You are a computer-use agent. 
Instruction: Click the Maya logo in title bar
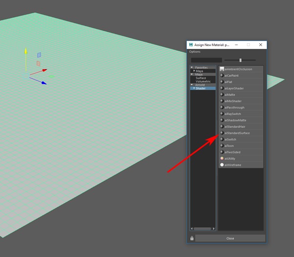pos(191,45)
